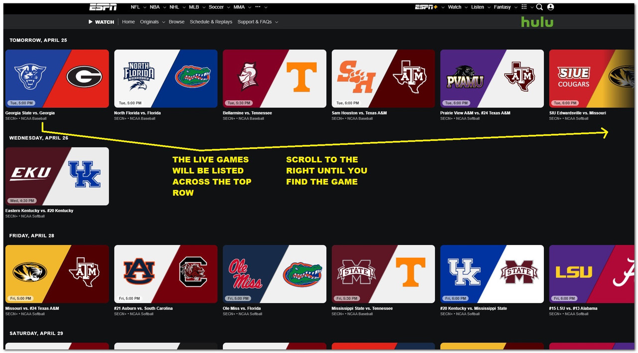Open Prairie View A&M vs. #24 Texas A&M title
This screenshot has width=638, height=353.
(475, 113)
